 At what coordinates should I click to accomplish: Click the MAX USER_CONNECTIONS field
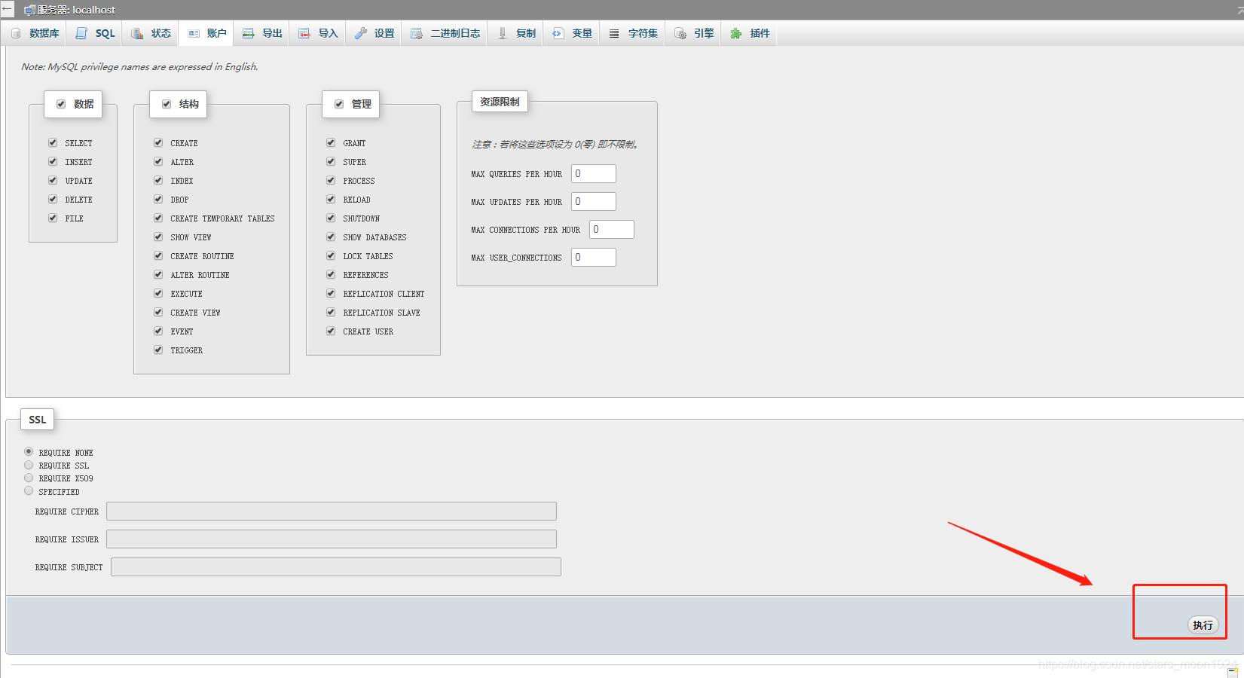click(x=594, y=258)
